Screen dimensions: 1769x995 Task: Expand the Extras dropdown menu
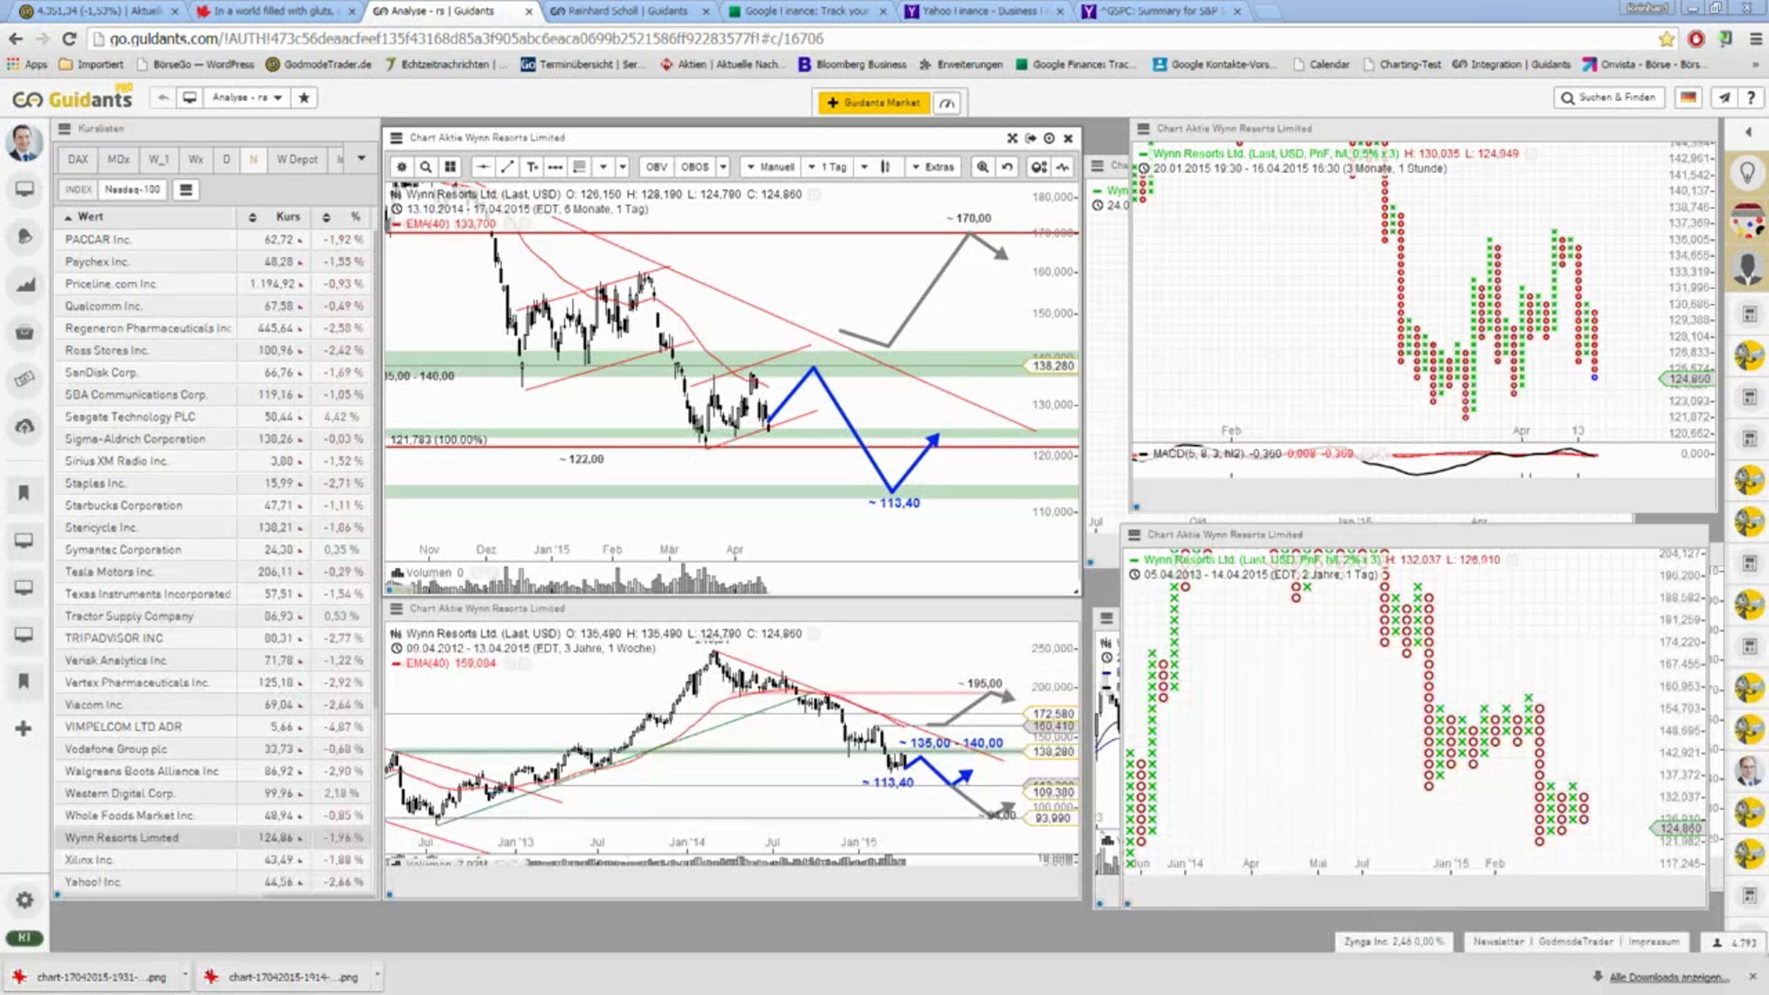[933, 167]
